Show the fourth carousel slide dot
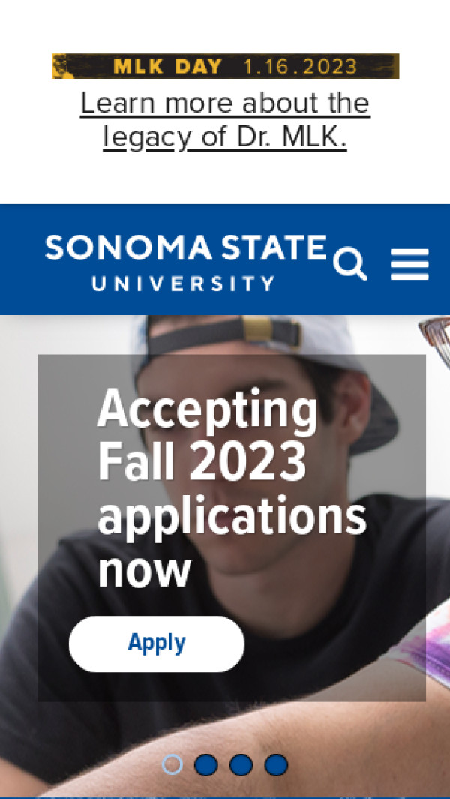Viewport: 450px width, 799px height. [276, 765]
